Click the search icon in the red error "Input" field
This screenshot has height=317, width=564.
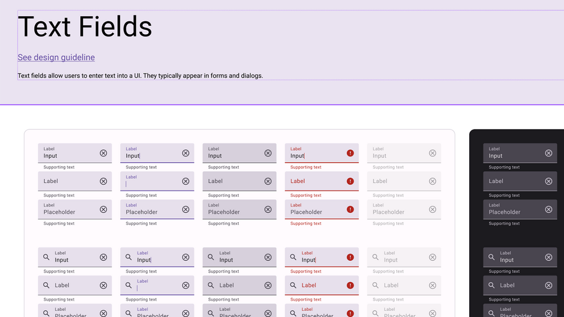[293, 257]
